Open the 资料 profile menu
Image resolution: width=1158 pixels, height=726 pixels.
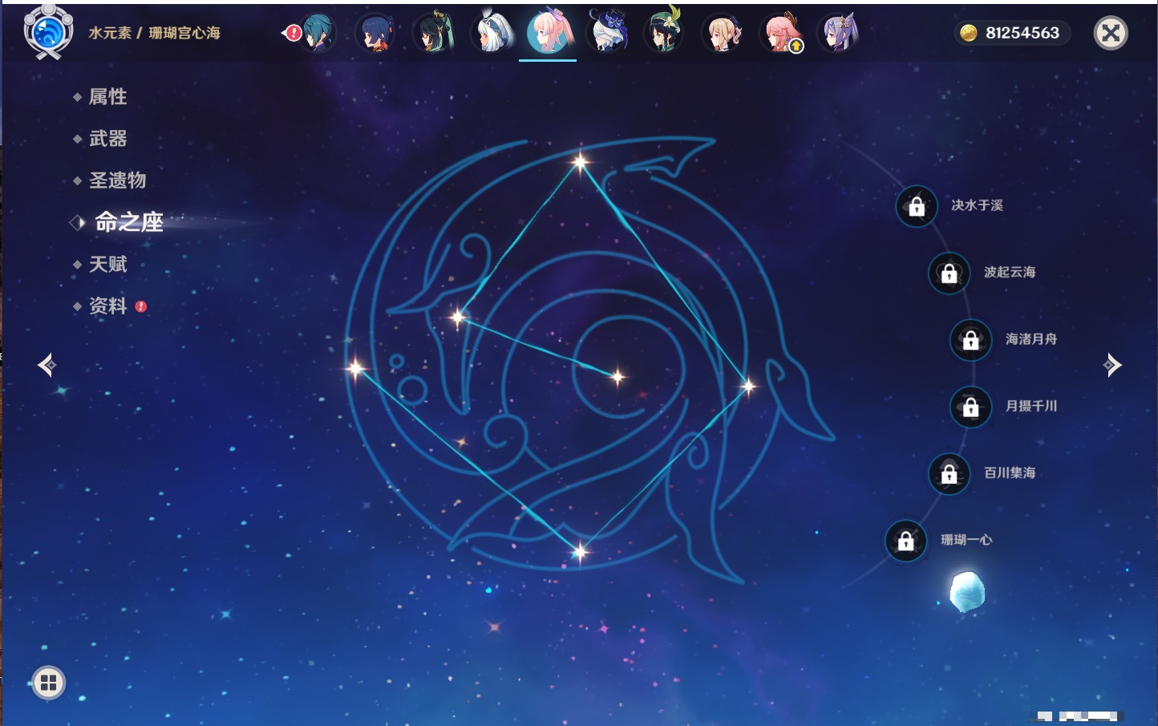(107, 306)
